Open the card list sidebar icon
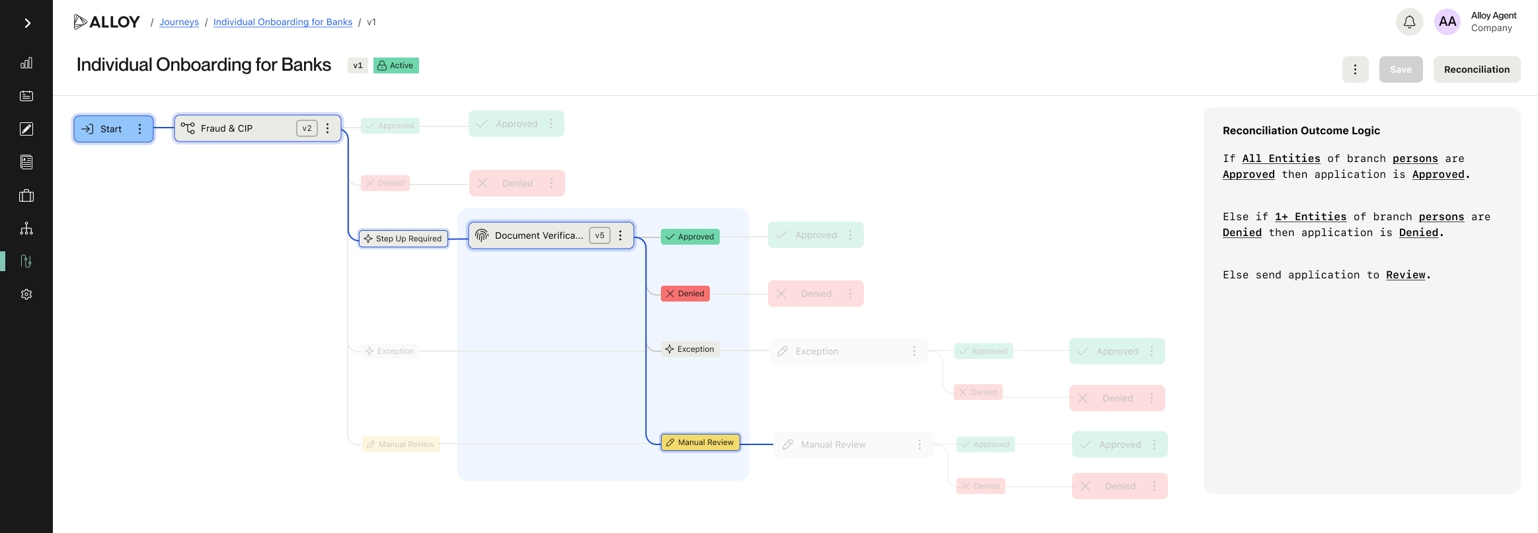1538x533 pixels. [26, 96]
